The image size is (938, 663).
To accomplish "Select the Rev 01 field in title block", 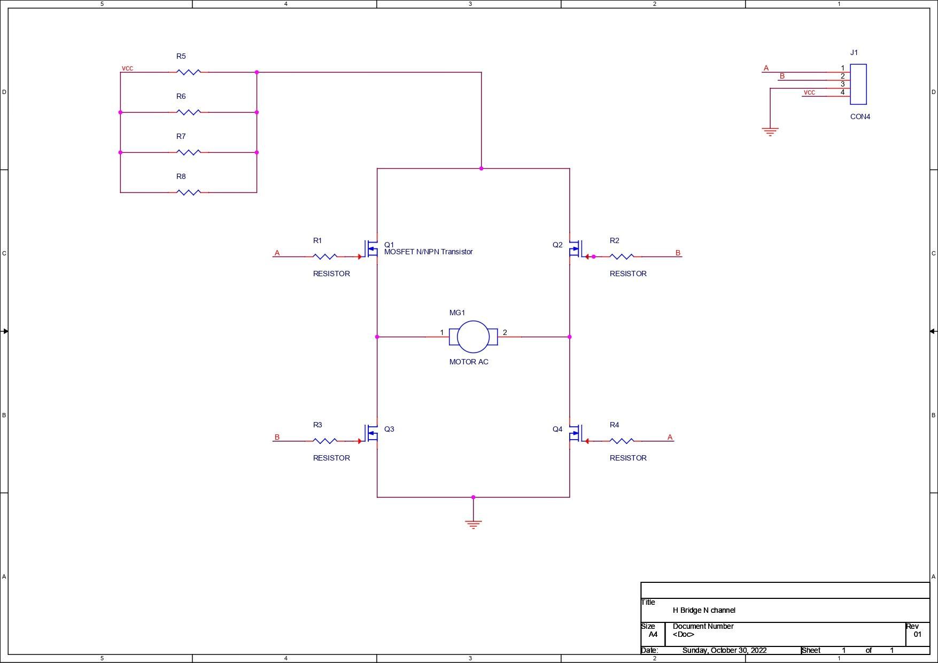I will [x=917, y=634].
